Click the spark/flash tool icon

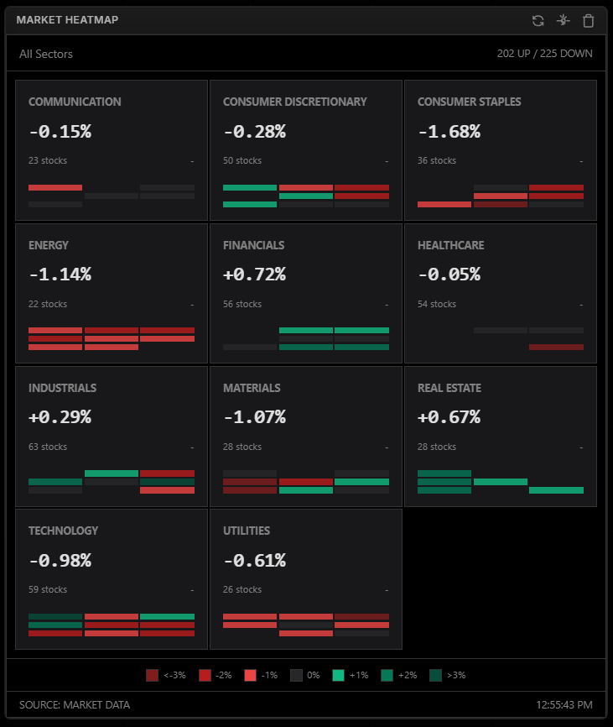coord(562,21)
